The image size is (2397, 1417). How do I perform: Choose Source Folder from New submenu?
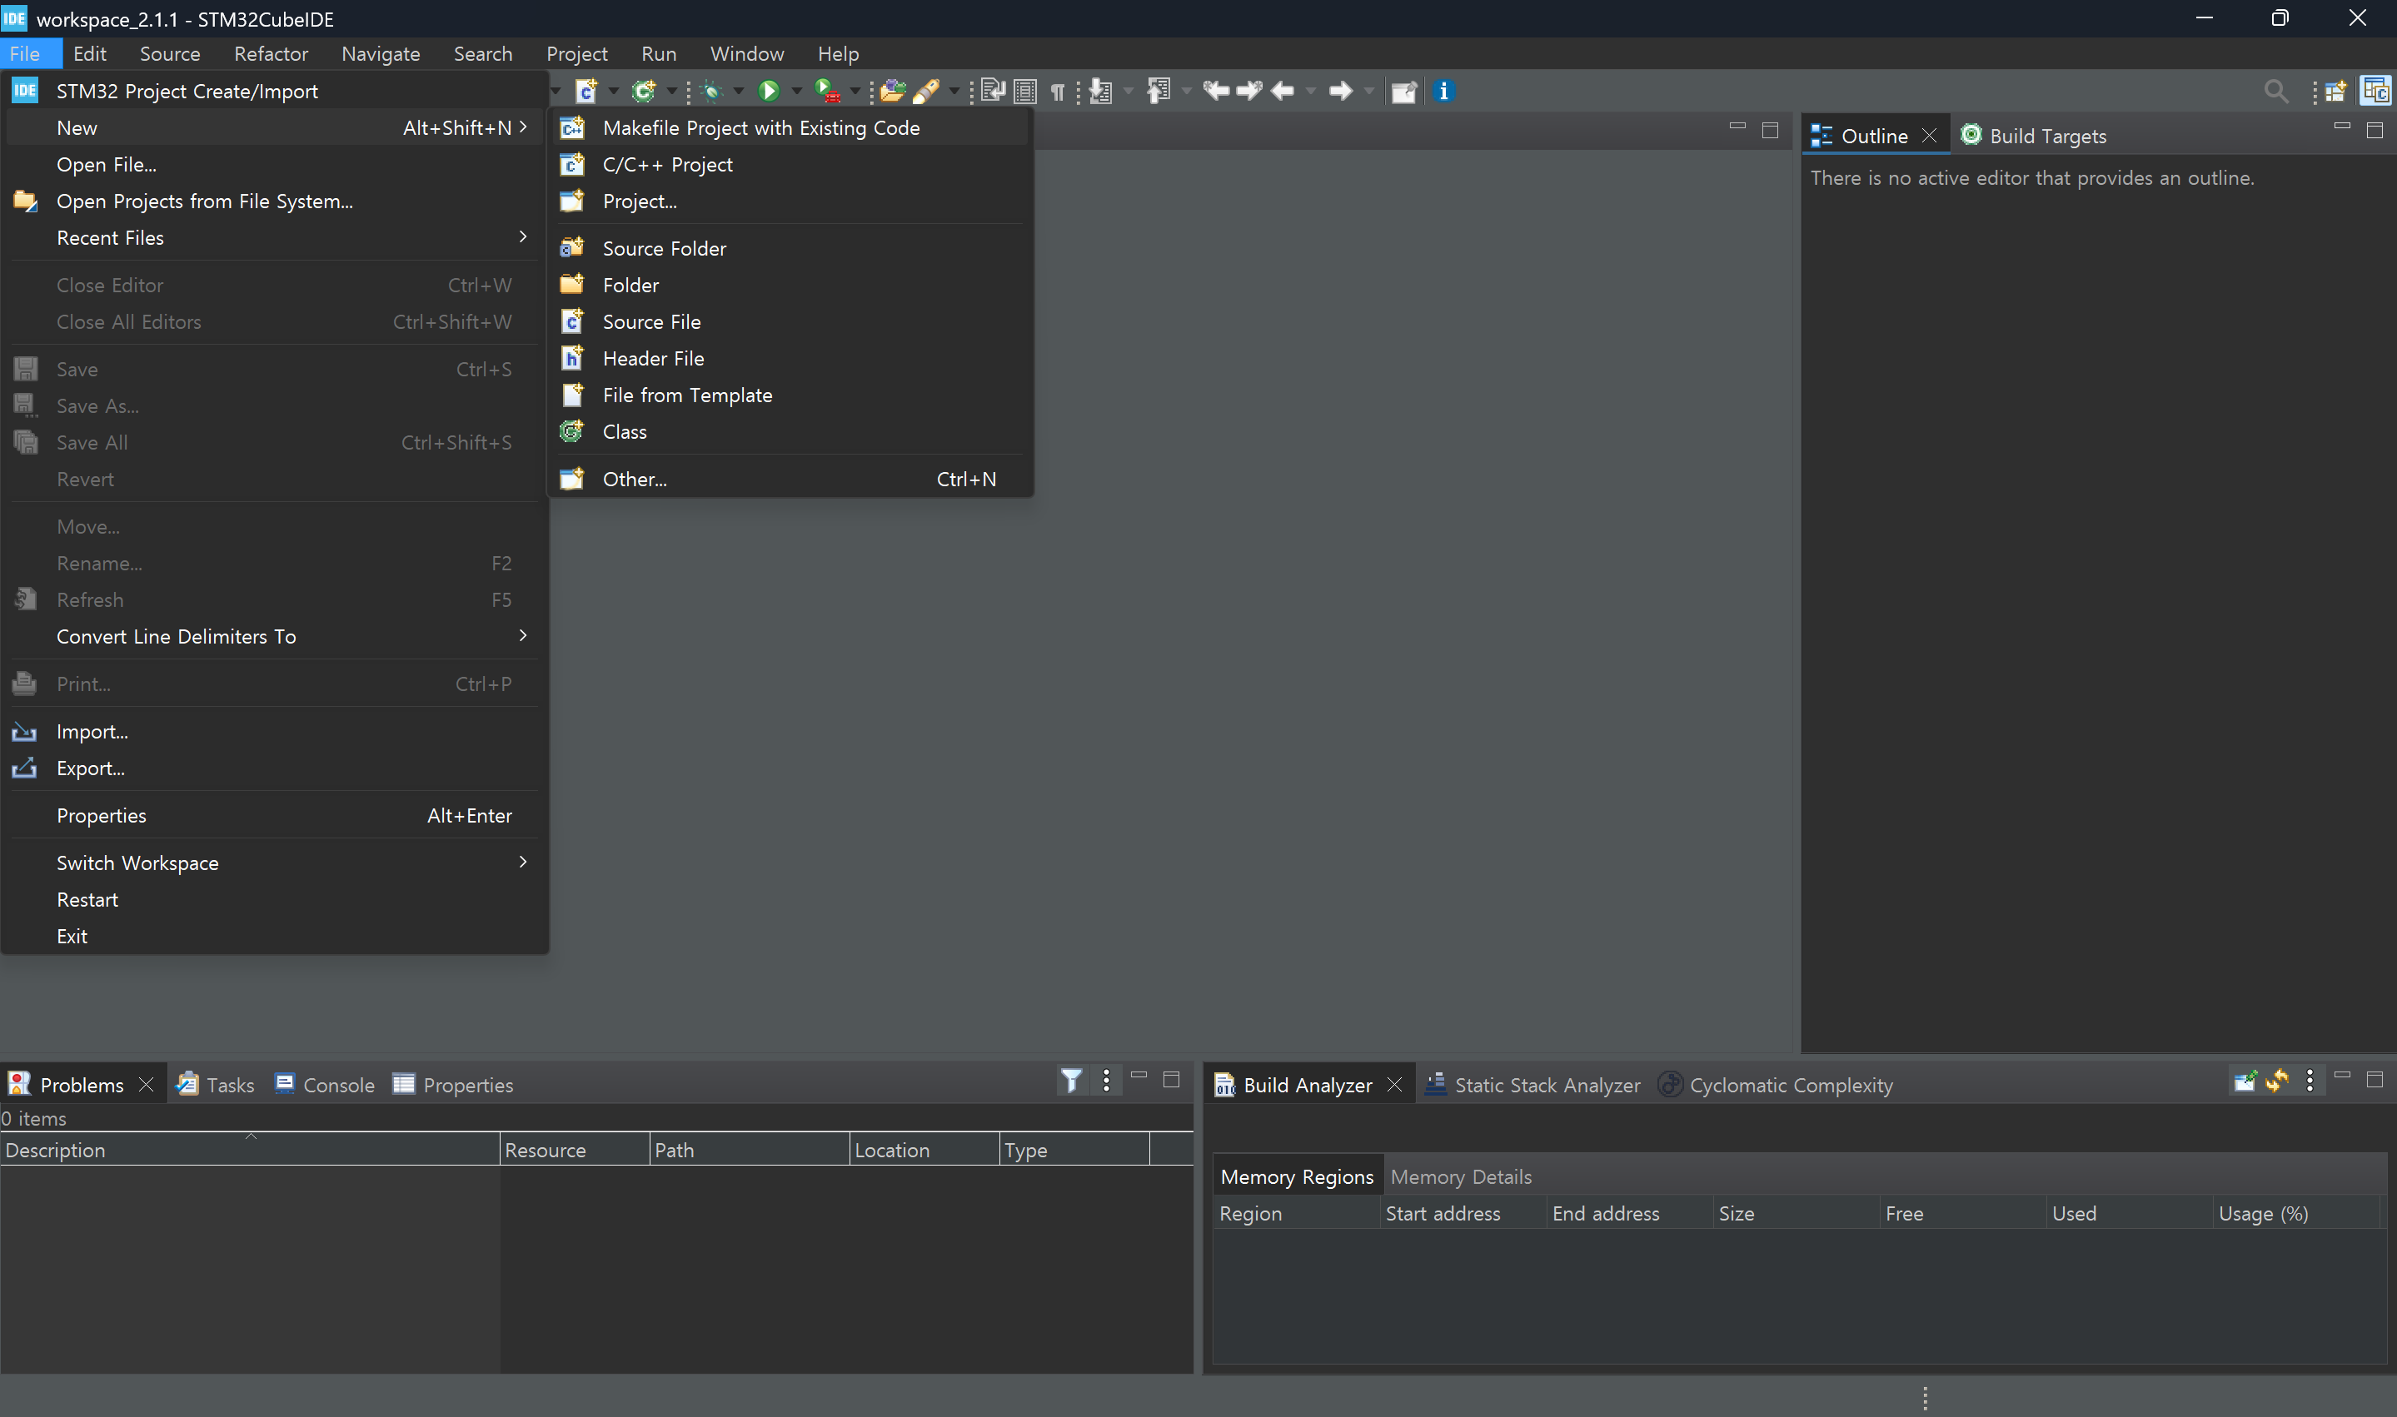790,248
